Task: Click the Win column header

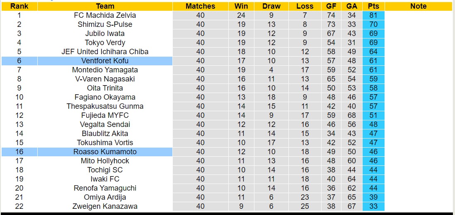Action: pyautogui.click(x=241, y=6)
